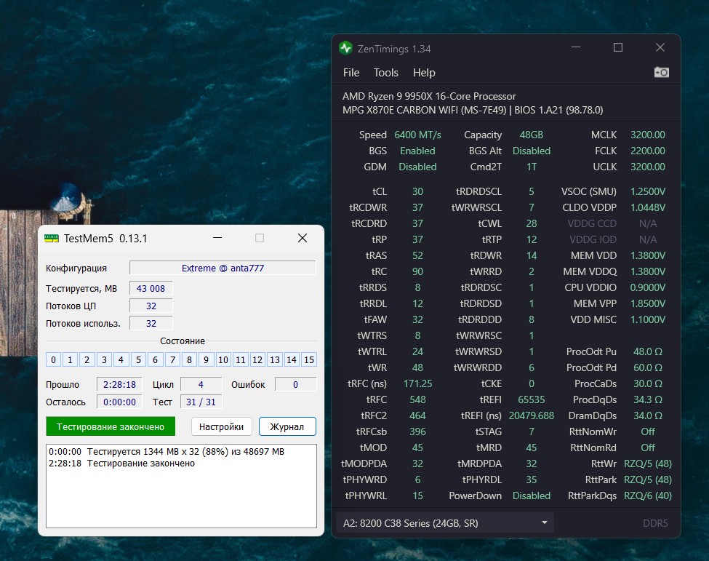This screenshot has width=709, height=561.
Task: Click the ZenTimings app logo icon
Action: [x=346, y=48]
